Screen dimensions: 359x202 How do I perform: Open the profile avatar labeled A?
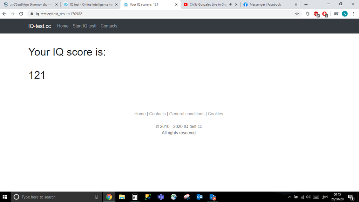click(x=345, y=14)
